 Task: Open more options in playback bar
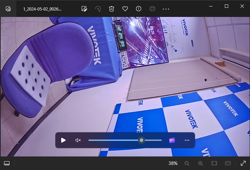[187, 140]
